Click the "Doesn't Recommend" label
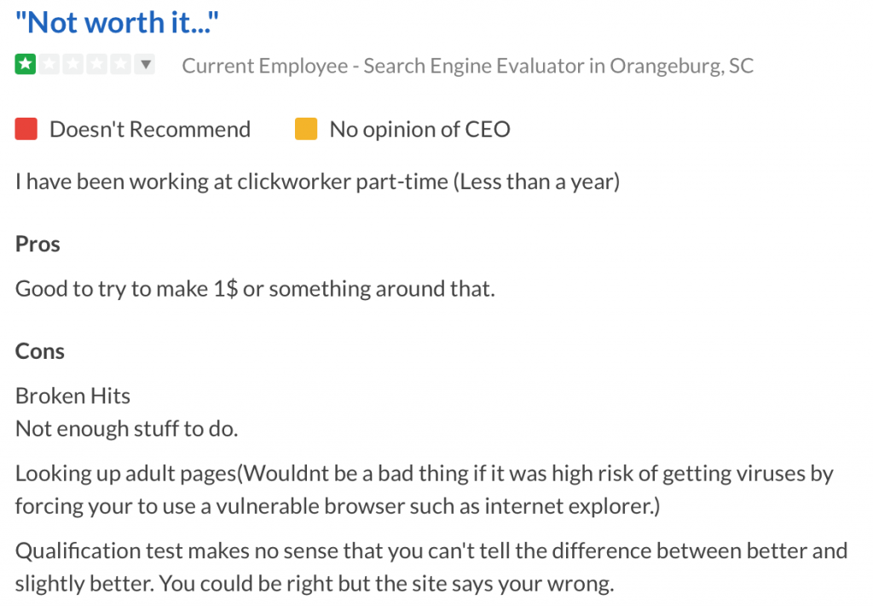 click(150, 130)
